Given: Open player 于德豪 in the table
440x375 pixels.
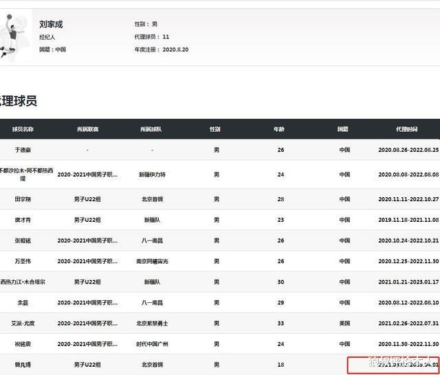Looking at the screenshot, I should click(23, 150).
